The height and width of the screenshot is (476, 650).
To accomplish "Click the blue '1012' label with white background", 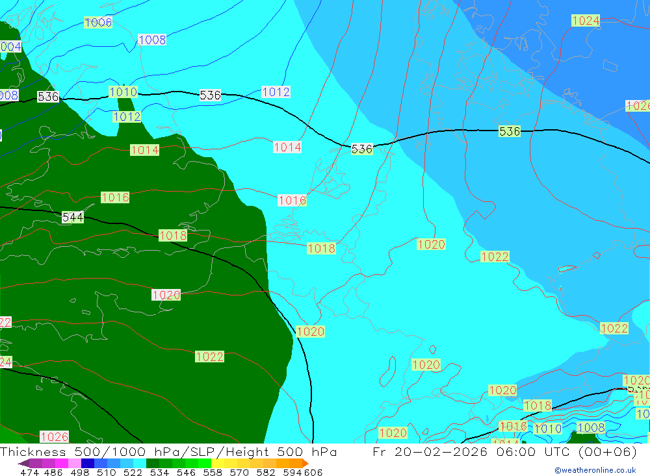I will point(276,92).
